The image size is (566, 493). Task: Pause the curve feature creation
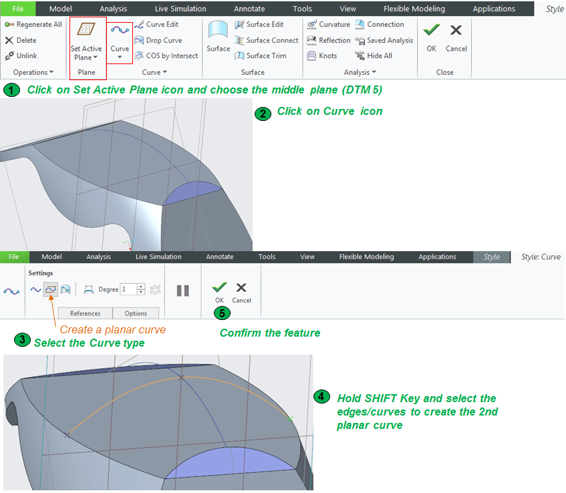[183, 291]
